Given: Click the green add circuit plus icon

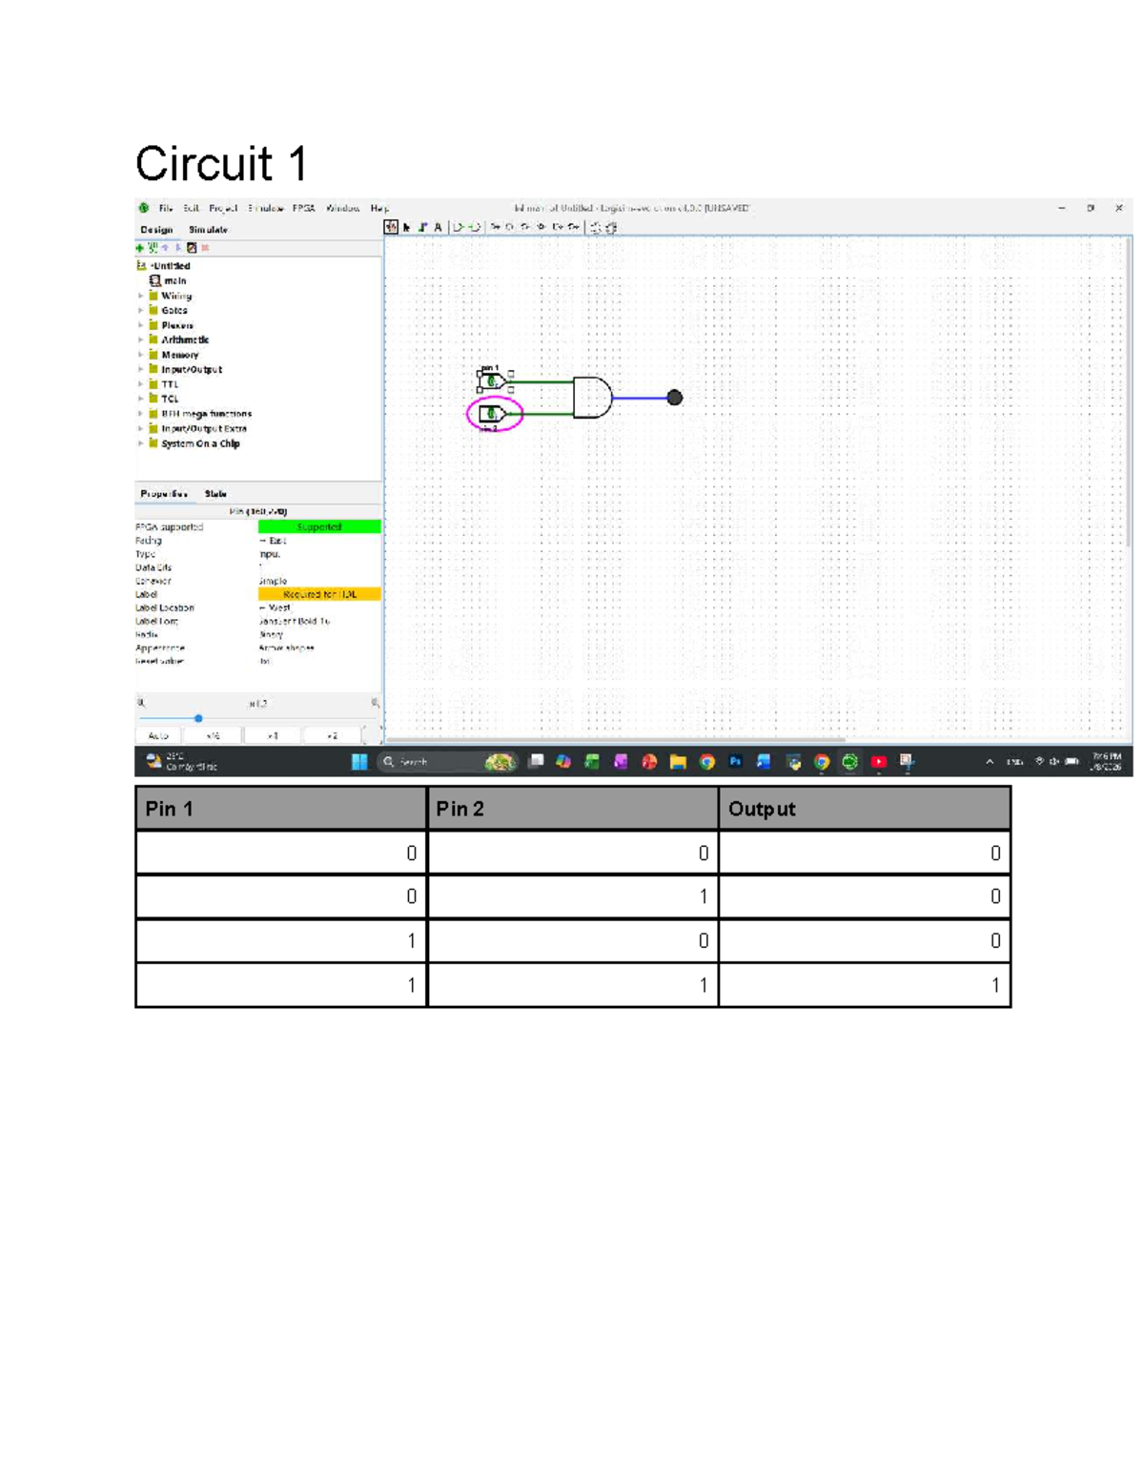Looking at the screenshot, I should [x=139, y=248].
